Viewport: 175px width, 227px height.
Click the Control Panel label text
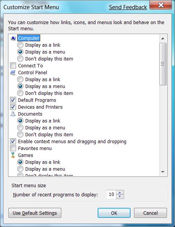[x=33, y=73]
